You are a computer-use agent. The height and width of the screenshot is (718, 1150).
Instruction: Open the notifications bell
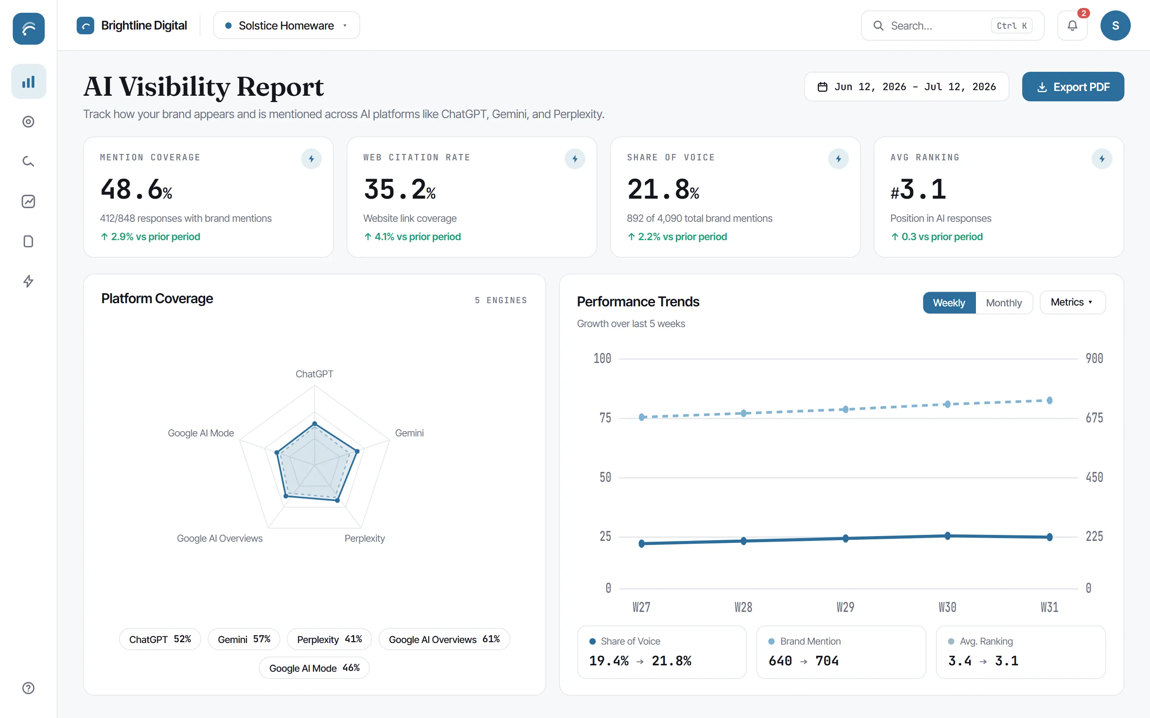point(1072,26)
